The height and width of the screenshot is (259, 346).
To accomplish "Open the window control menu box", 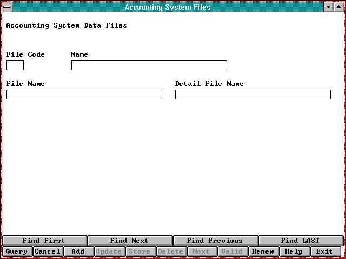I will 6,7.
